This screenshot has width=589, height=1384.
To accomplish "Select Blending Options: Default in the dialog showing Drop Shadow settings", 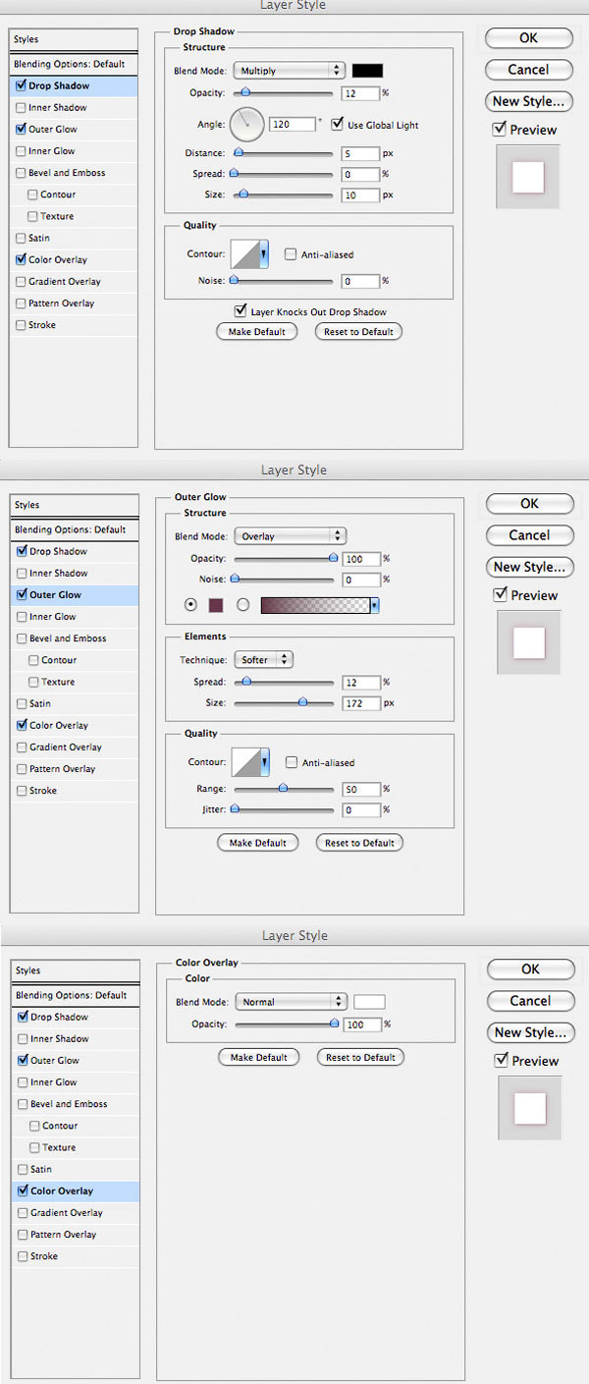I will click(x=74, y=64).
